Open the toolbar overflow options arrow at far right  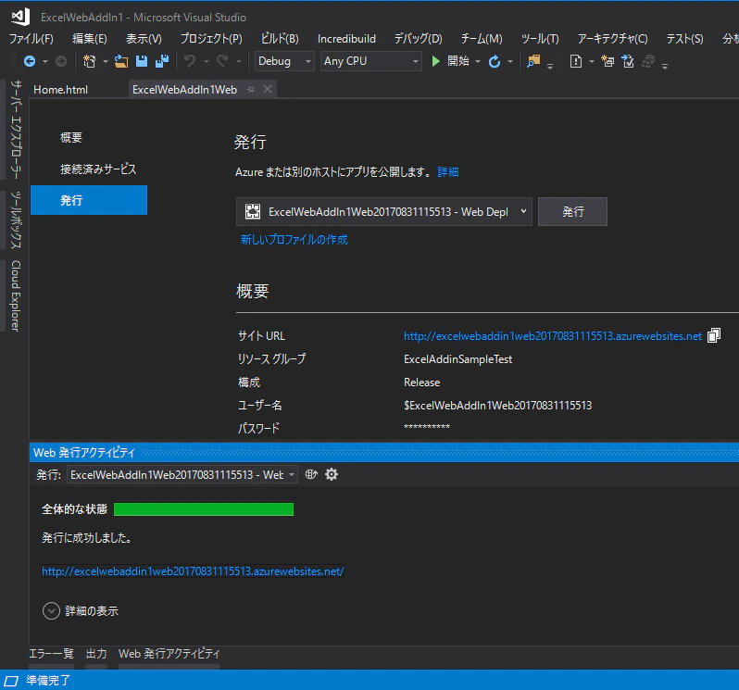[665, 66]
